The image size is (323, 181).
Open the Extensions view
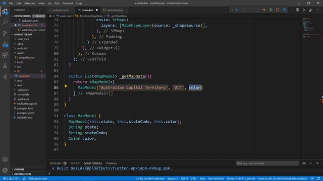5,55
